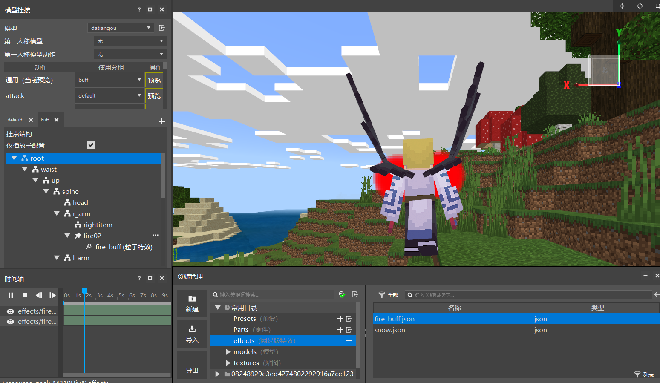Collapse the fire02 node
This screenshot has width=660, height=383.
(67, 236)
